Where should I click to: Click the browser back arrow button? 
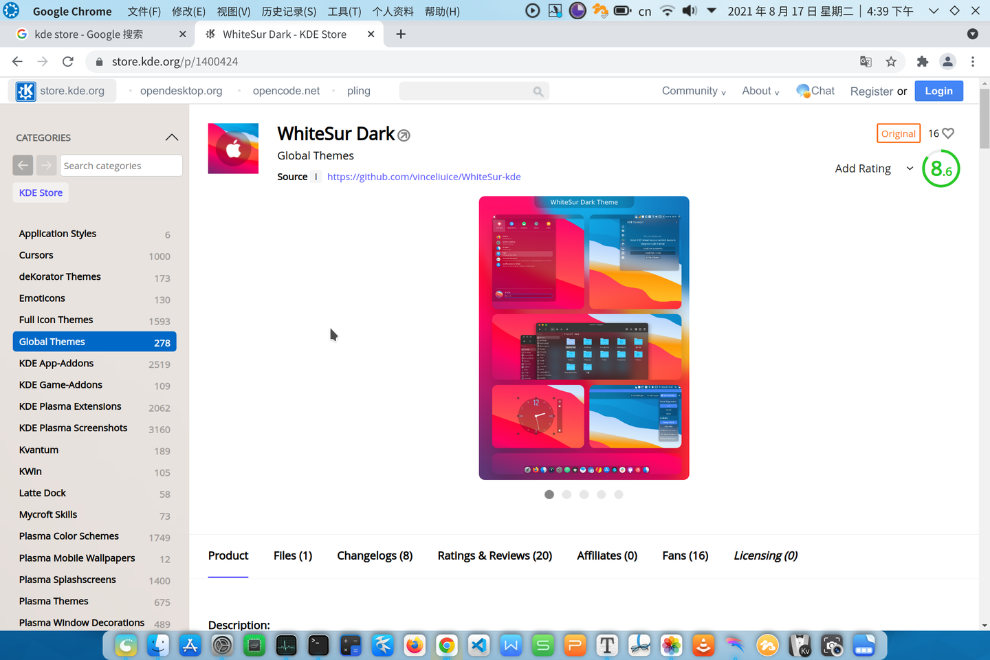(17, 61)
